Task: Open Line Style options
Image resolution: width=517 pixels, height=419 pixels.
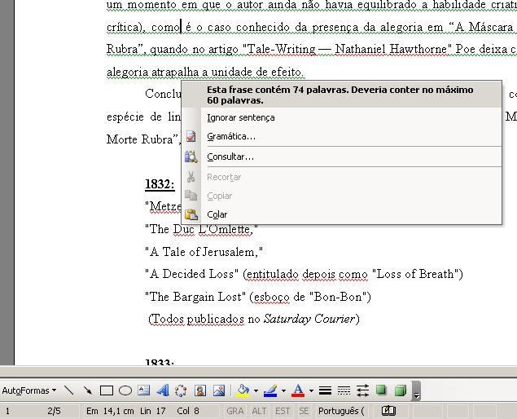Action: click(x=325, y=390)
